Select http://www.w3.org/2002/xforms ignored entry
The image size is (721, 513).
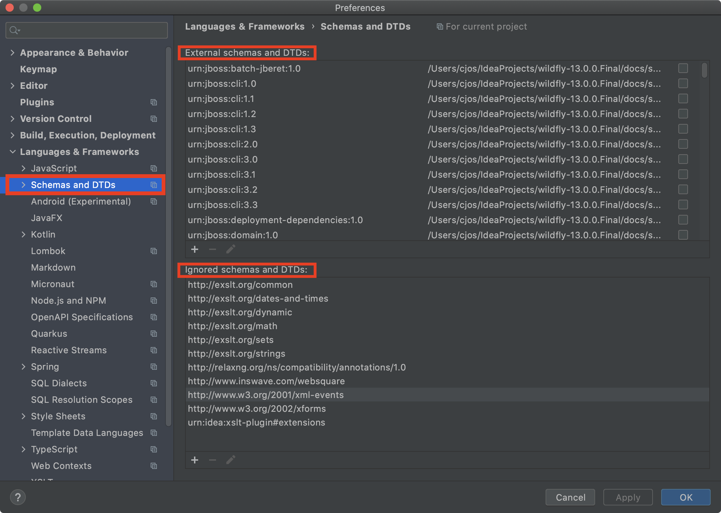pos(257,409)
